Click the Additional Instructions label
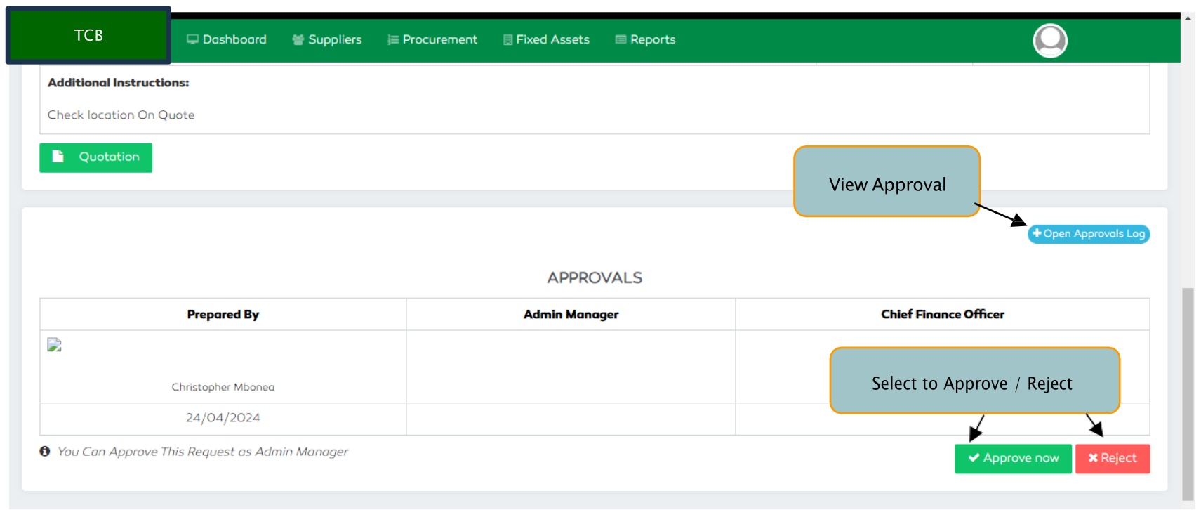 tap(119, 83)
